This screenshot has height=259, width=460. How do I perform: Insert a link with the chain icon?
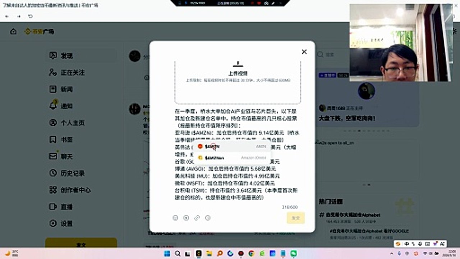[197, 218]
